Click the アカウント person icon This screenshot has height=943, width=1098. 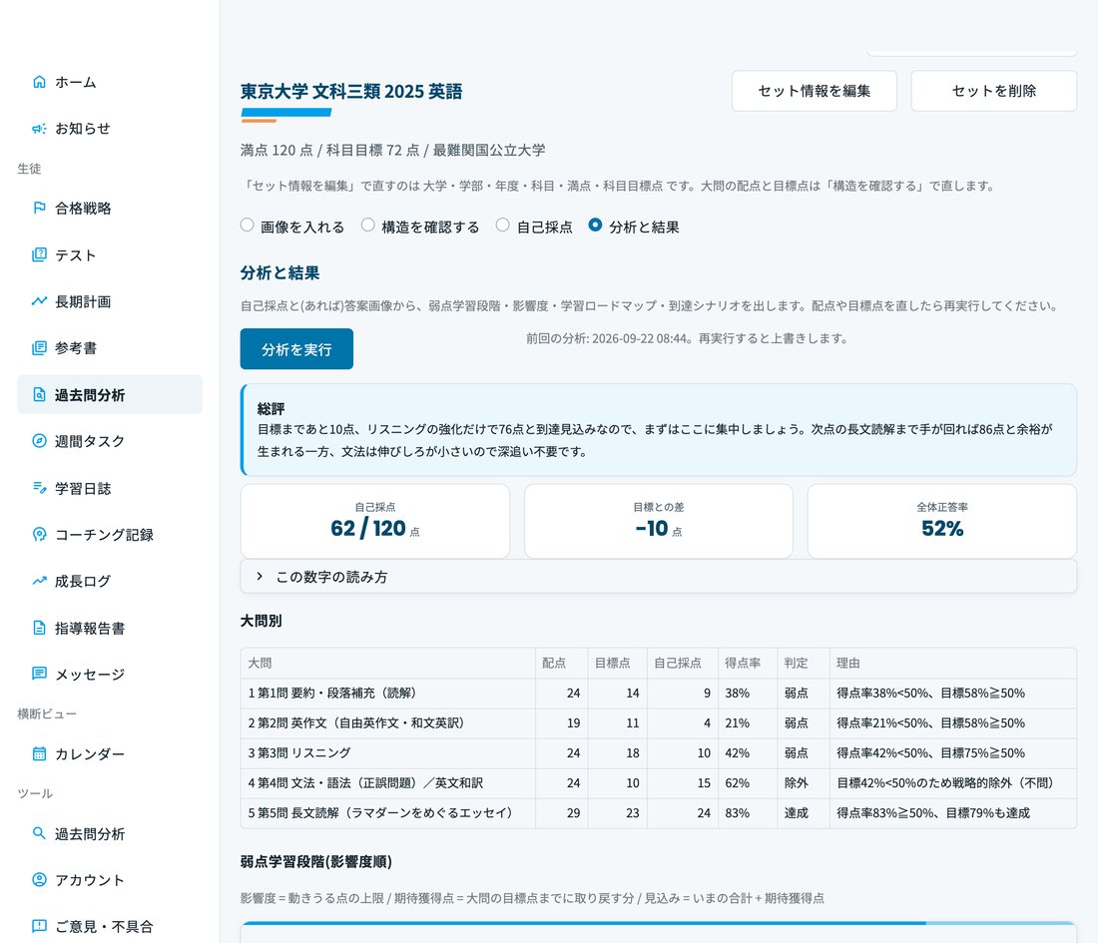[39, 880]
